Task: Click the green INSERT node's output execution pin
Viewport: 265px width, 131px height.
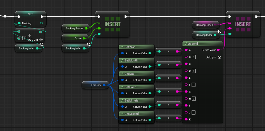Action: pos(126,16)
